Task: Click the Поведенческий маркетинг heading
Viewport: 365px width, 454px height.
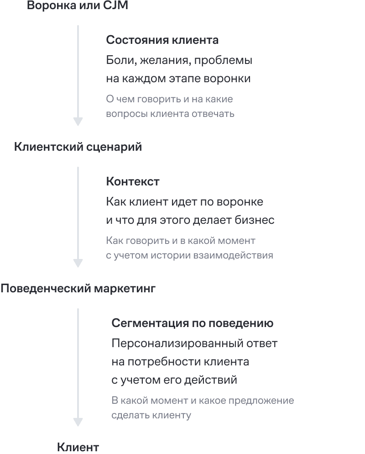Action: point(78,289)
